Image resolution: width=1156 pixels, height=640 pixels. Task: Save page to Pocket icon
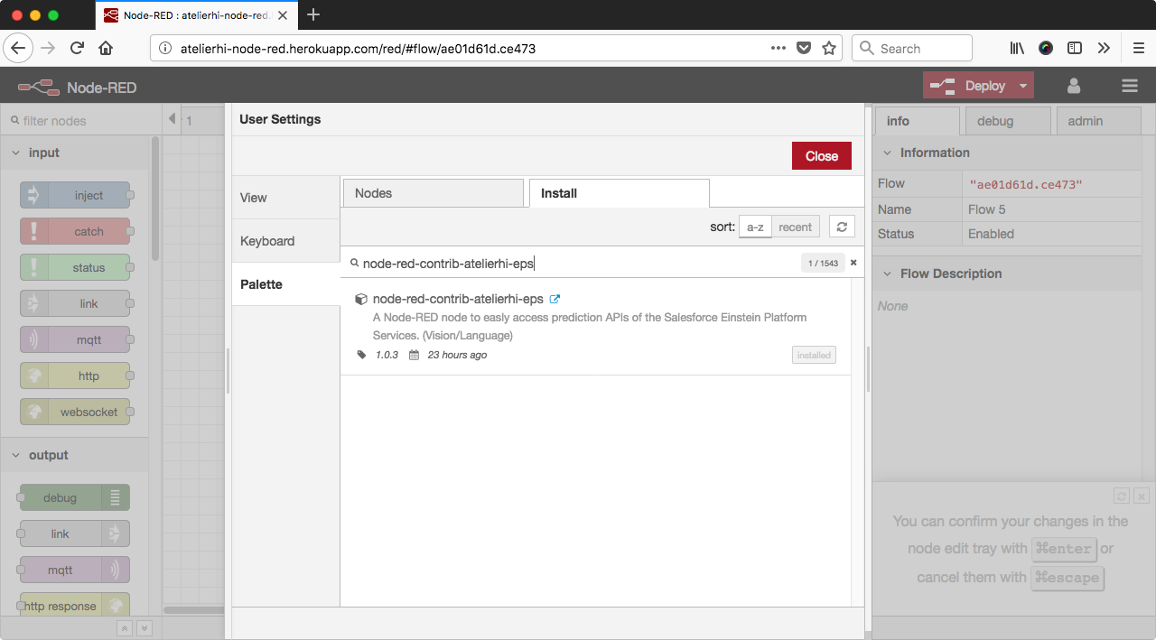pyautogui.click(x=804, y=48)
